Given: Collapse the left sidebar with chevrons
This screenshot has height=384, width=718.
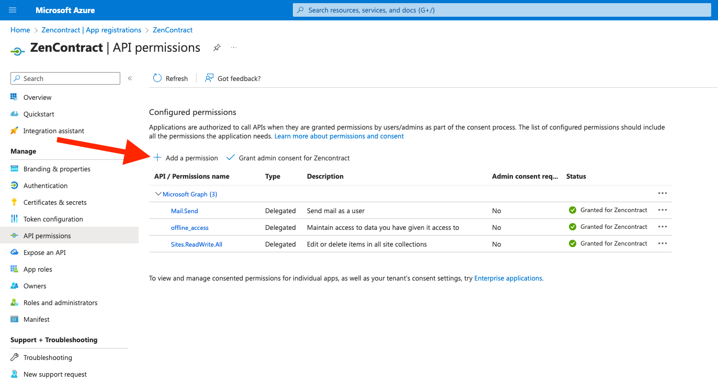Looking at the screenshot, I should click(130, 78).
